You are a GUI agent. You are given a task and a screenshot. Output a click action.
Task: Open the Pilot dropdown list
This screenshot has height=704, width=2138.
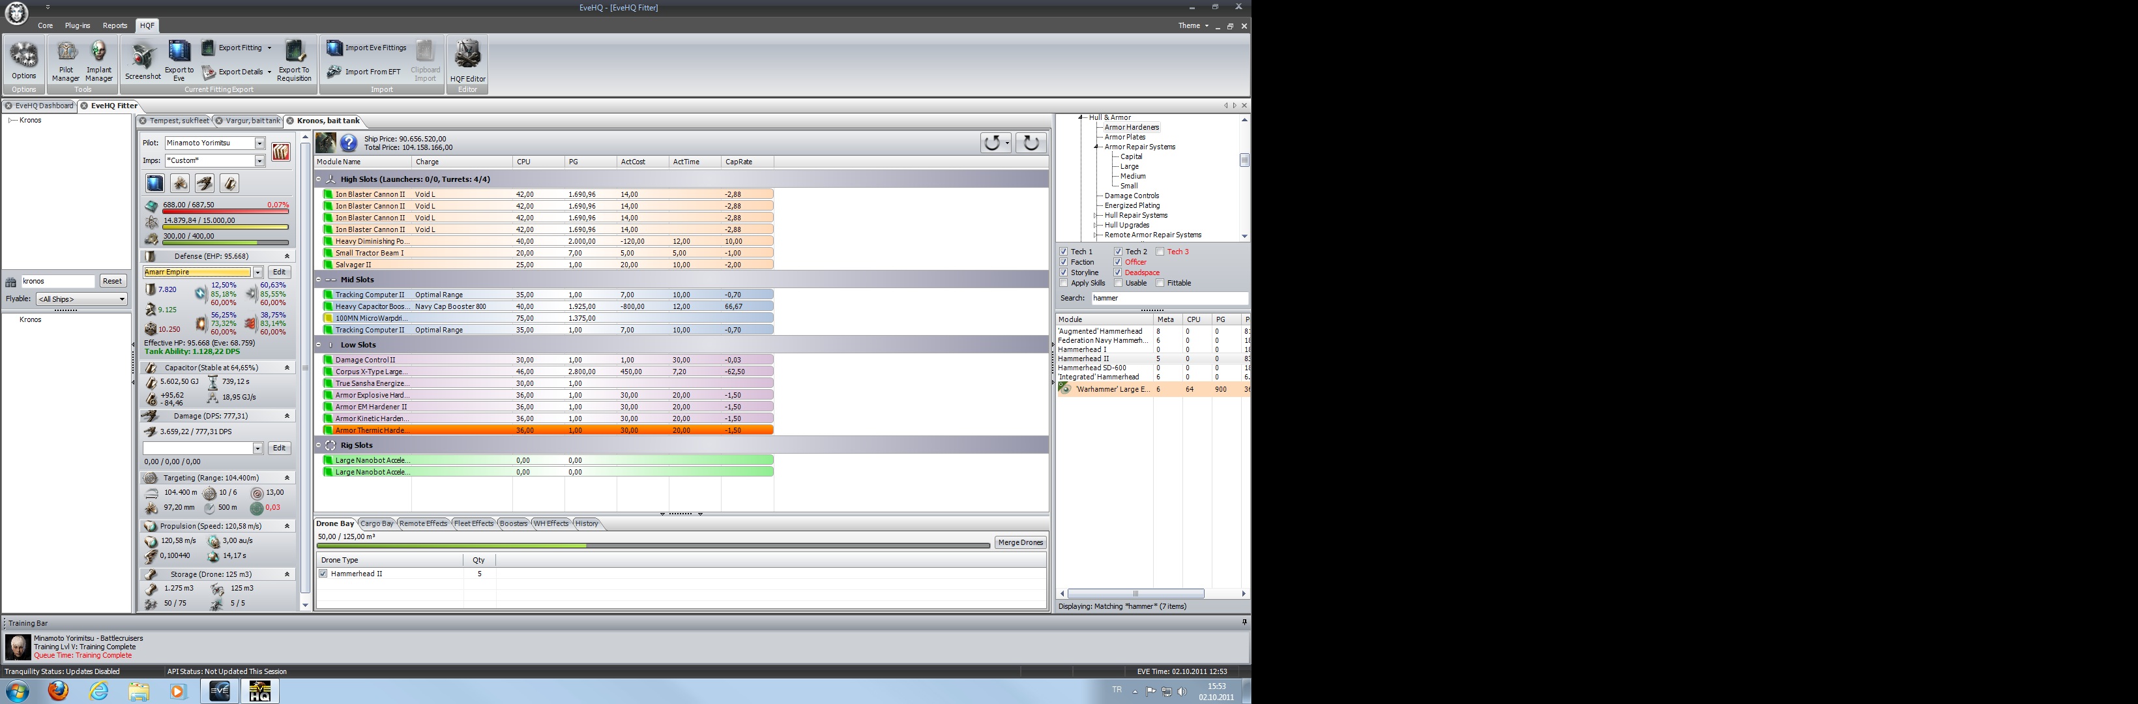(x=259, y=143)
